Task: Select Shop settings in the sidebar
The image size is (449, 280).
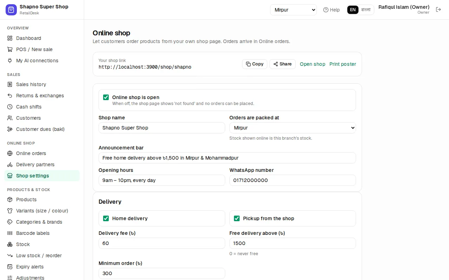Action: point(42,176)
